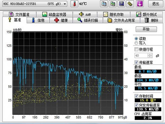
Task: Click the 退出 button
Action: [156, 4]
